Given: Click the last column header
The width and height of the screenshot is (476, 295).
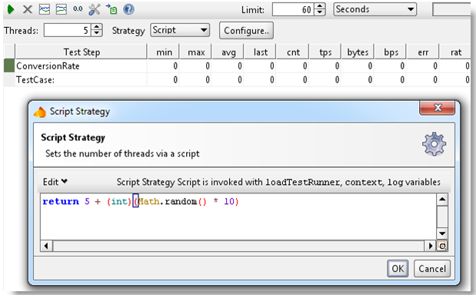Looking at the screenshot, I should click(x=261, y=52).
